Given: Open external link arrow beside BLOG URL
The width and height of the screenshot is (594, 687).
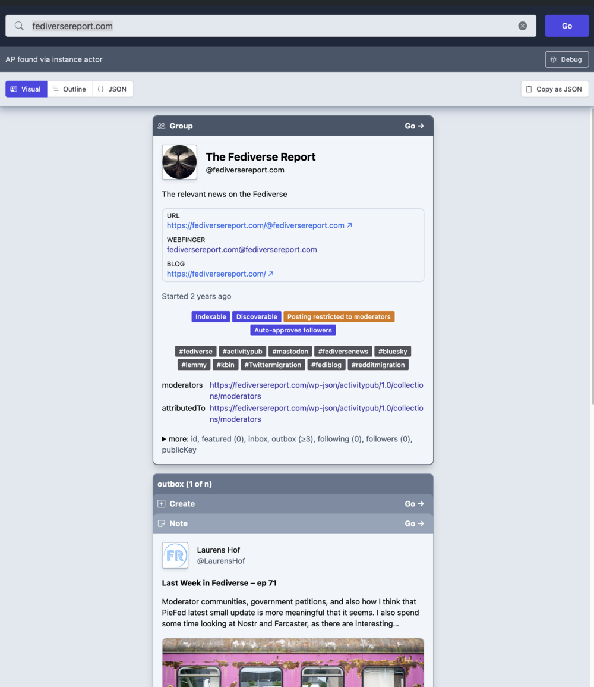Looking at the screenshot, I should (x=271, y=274).
